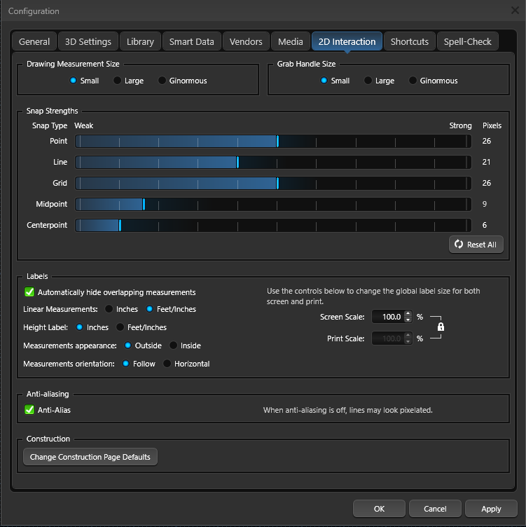Select the Vendors tab
Image resolution: width=526 pixels, height=527 pixels.
point(246,41)
